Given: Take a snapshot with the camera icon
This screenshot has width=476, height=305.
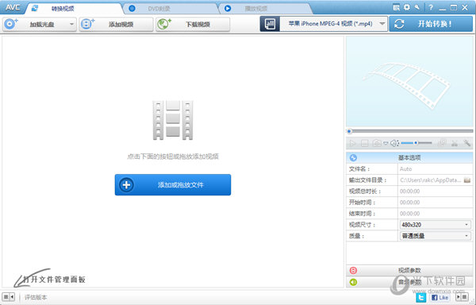Looking at the screenshot, I should pyautogui.click(x=377, y=143).
